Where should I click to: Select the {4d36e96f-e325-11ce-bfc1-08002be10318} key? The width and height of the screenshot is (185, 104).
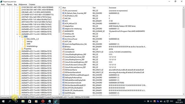[x=36, y=66]
